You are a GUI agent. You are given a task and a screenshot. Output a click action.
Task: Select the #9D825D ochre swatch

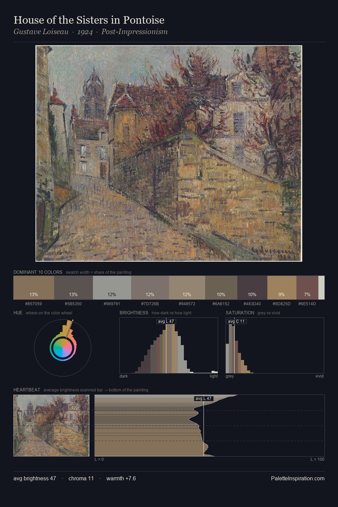point(282,288)
